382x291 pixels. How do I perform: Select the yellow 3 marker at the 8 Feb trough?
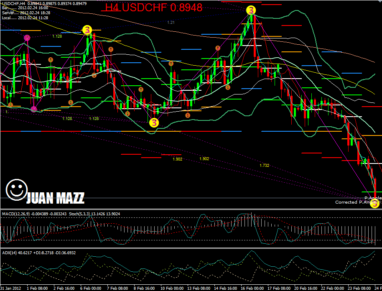pyautogui.click(x=154, y=123)
